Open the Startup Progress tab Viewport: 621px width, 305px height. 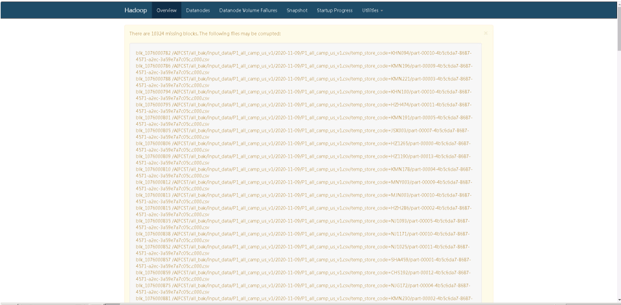335,10
